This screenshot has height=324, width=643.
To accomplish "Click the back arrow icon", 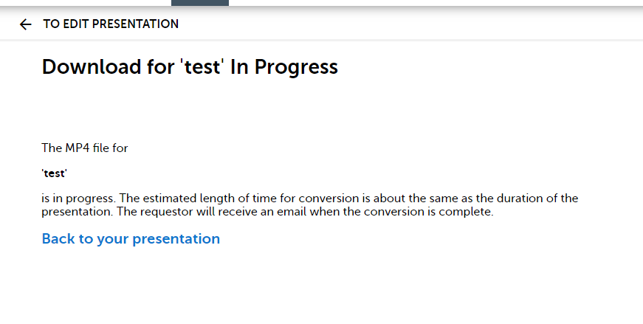I will tap(26, 24).
